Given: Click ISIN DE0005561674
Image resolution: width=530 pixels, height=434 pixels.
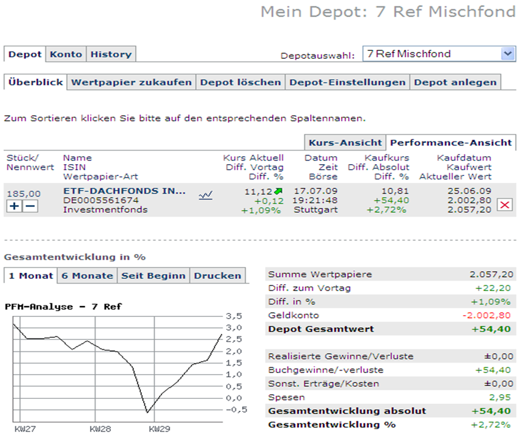Looking at the screenshot, I should point(101,200).
